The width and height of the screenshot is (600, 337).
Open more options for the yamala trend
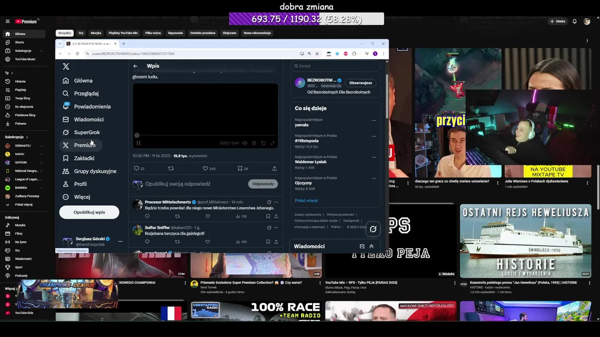coord(374,120)
